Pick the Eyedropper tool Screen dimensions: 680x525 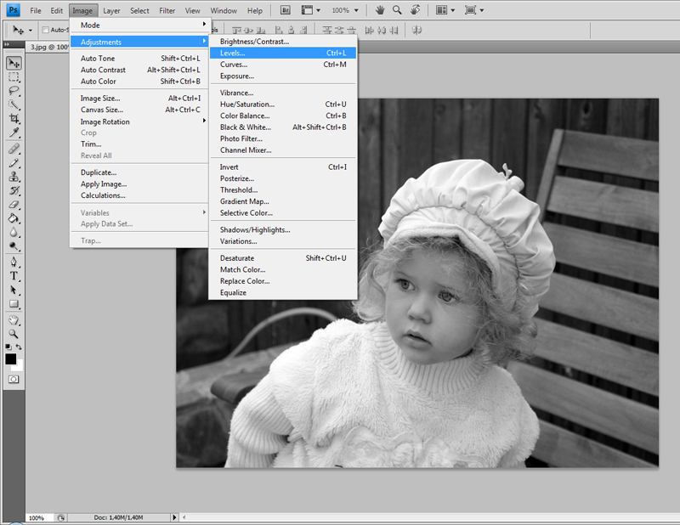14,133
